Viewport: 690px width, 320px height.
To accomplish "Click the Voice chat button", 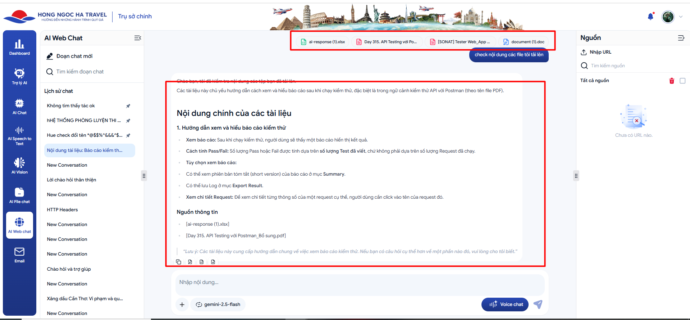I will coord(505,305).
